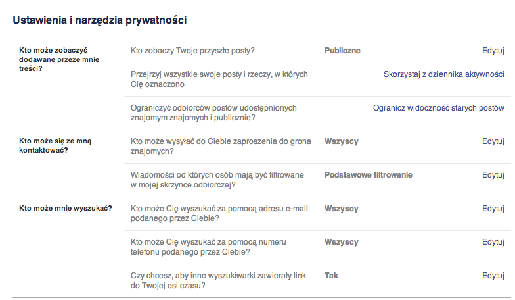Click Edytuj for phone number lookup
The height and width of the screenshot is (300, 515).
pyautogui.click(x=493, y=242)
